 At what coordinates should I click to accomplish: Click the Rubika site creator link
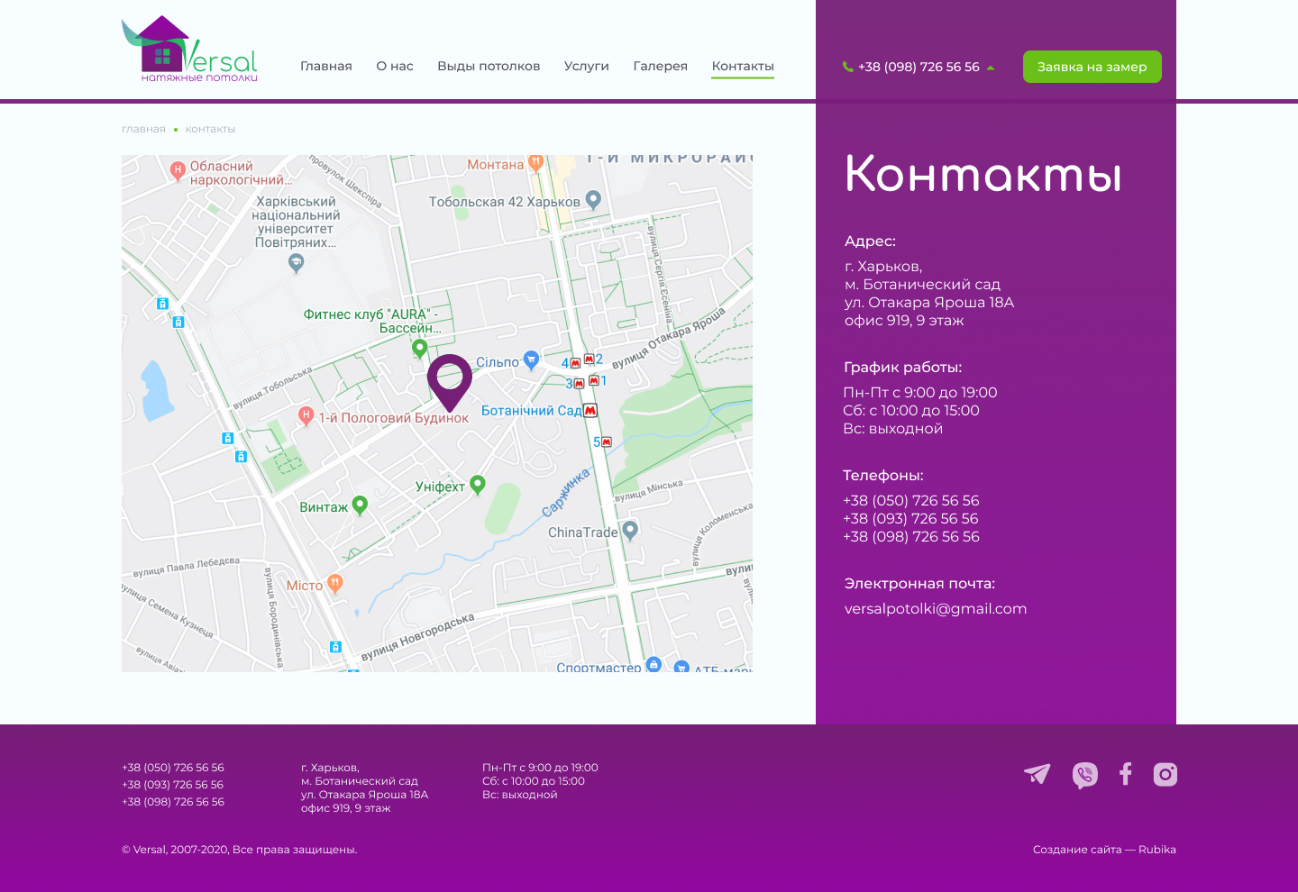1157,850
